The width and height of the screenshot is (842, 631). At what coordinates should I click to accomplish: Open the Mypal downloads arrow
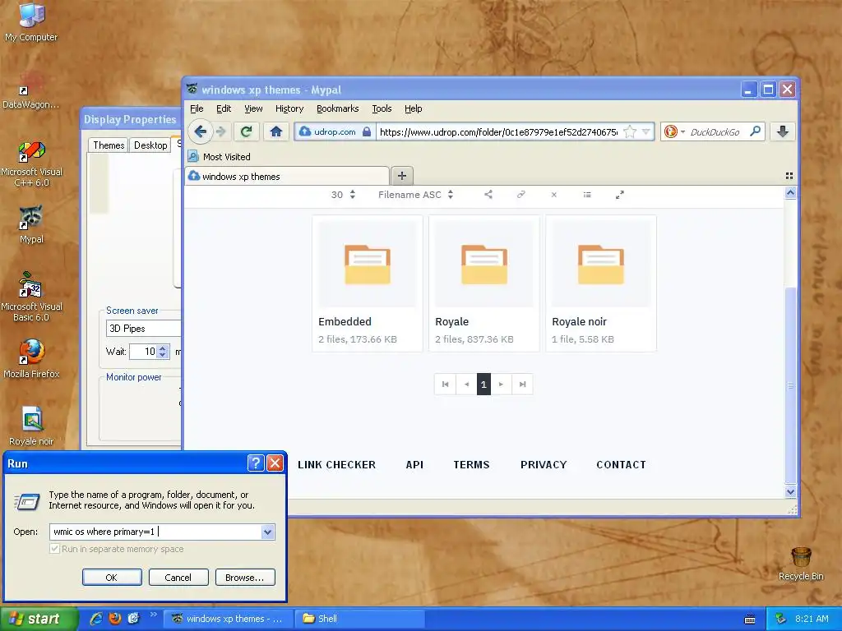click(x=783, y=131)
